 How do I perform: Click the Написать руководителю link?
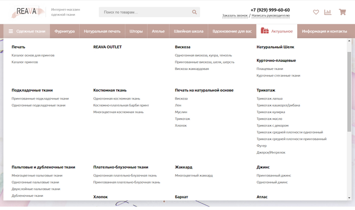point(271,16)
